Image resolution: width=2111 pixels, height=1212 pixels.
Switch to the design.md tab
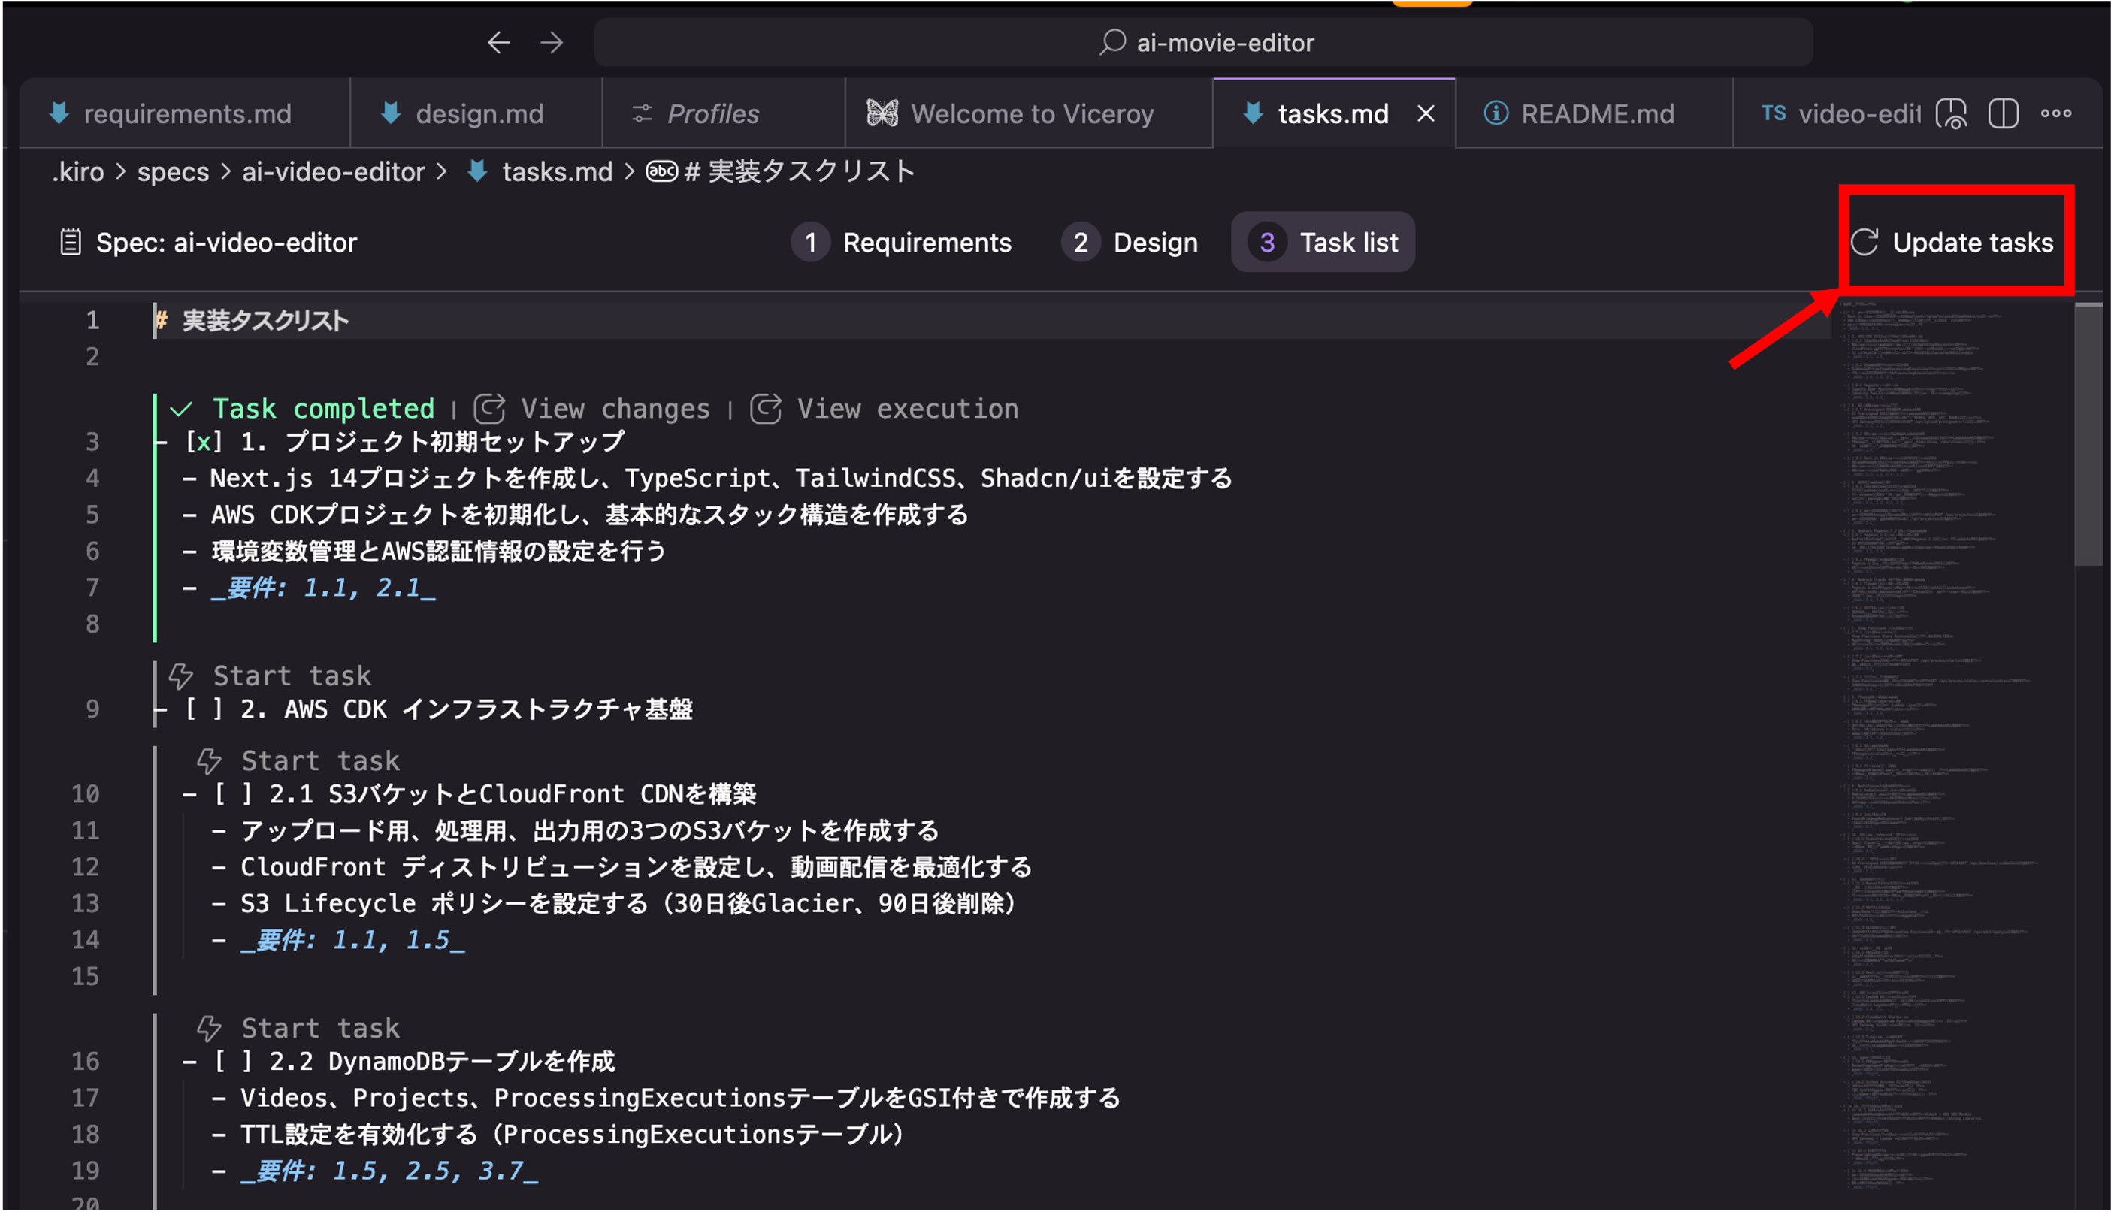[x=479, y=113]
